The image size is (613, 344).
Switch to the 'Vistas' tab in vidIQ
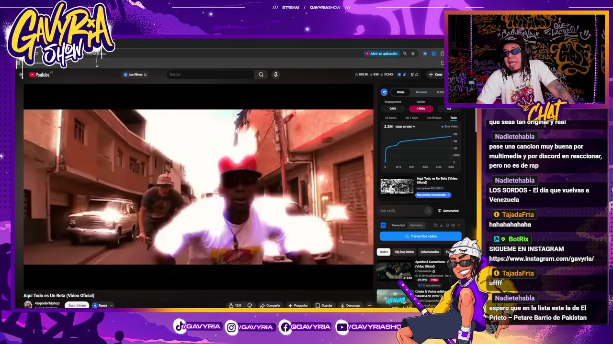(400, 92)
